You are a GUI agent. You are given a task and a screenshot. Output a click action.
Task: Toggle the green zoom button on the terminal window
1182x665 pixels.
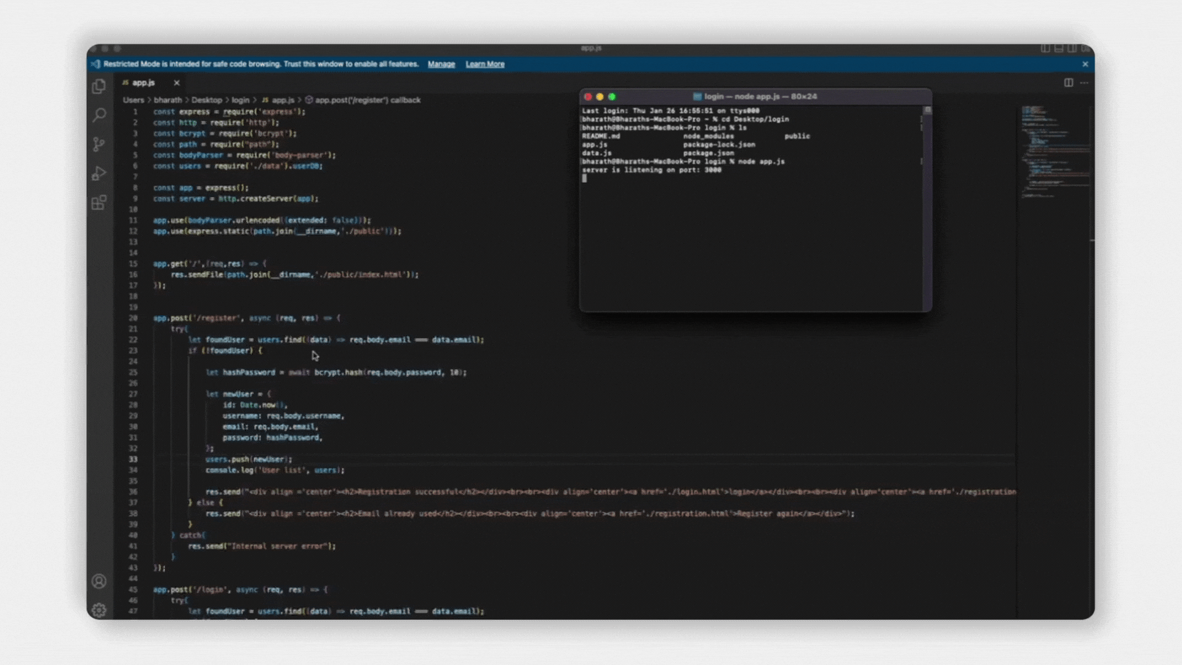point(613,97)
